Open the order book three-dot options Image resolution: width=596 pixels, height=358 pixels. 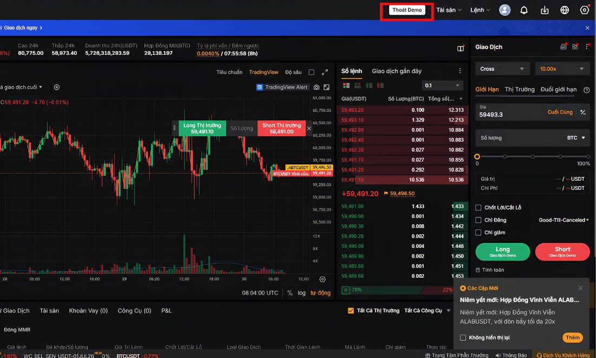tap(460, 71)
